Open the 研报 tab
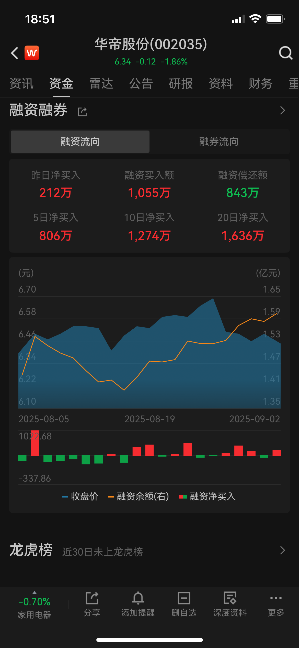299x648 pixels. [181, 84]
